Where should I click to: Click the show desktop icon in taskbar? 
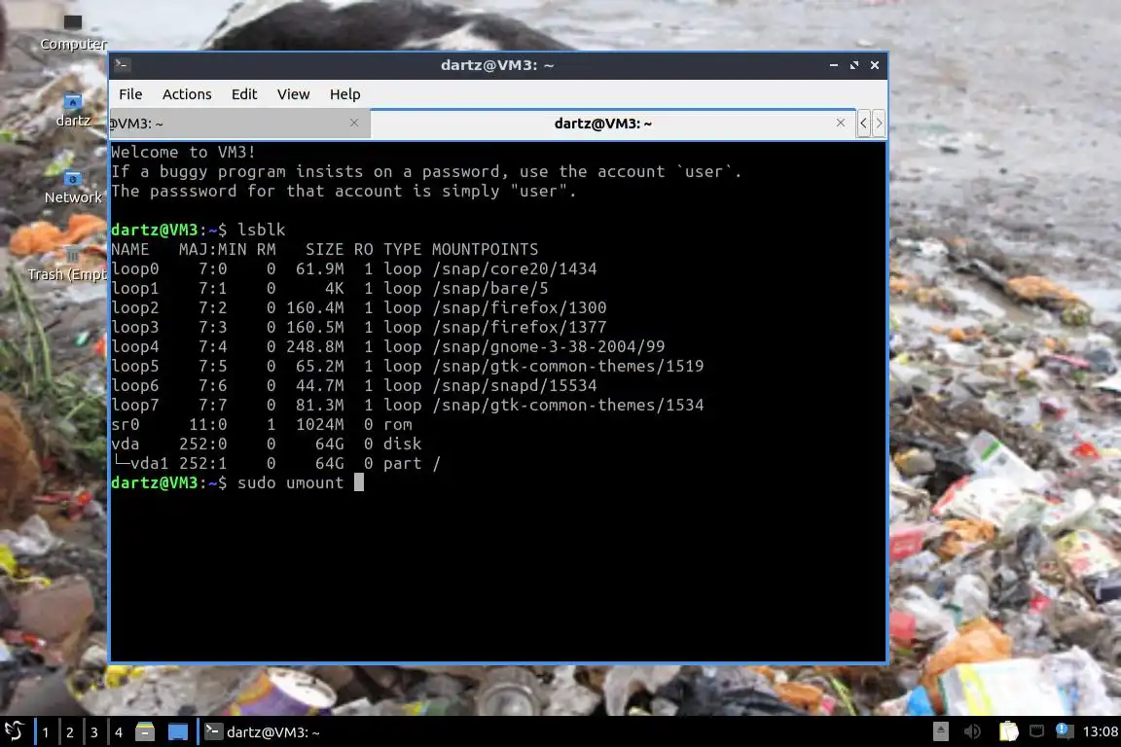coord(178,732)
